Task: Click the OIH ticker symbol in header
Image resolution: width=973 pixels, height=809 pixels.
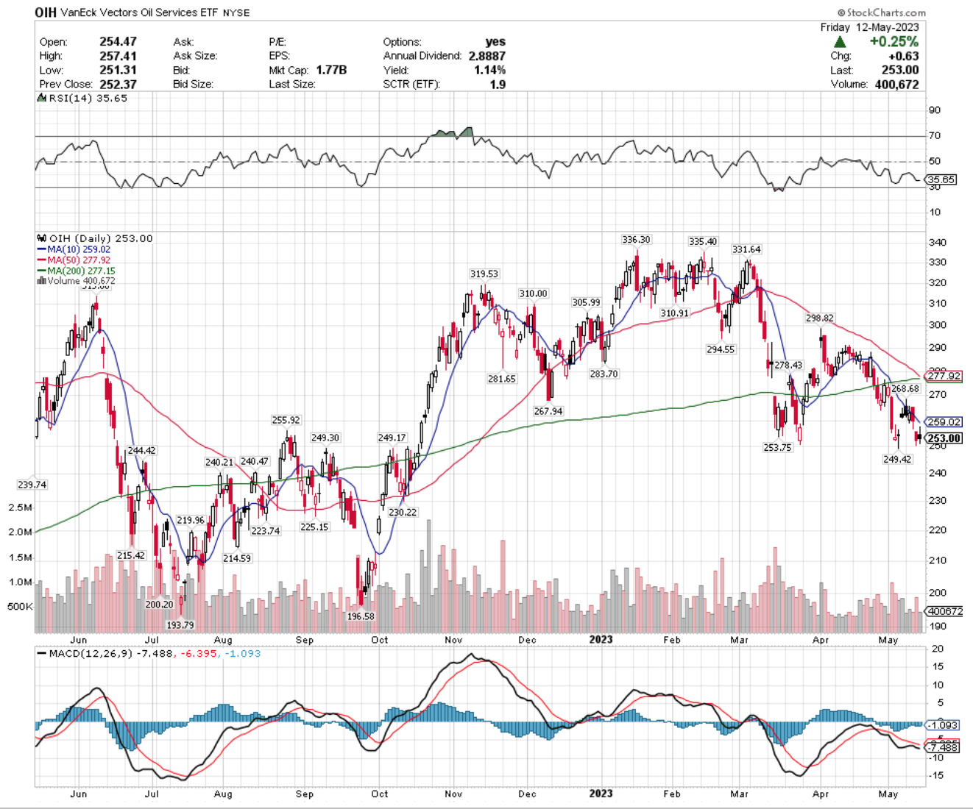Action: click(x=45, y=13)
